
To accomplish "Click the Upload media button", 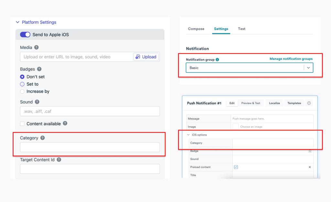I will 146,57.
